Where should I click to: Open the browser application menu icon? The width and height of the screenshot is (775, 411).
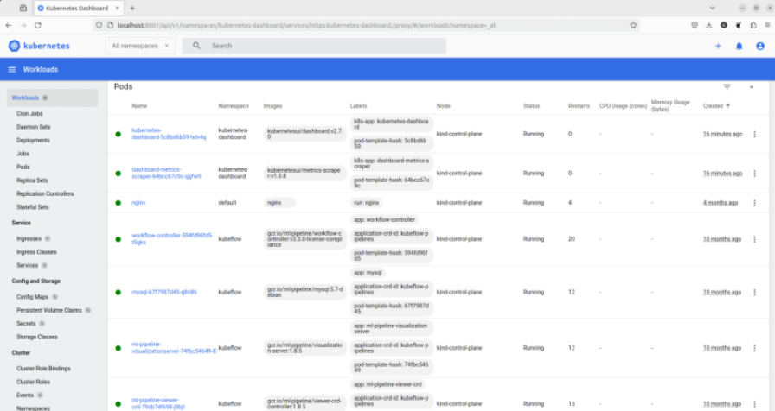(x=767, y=25)
